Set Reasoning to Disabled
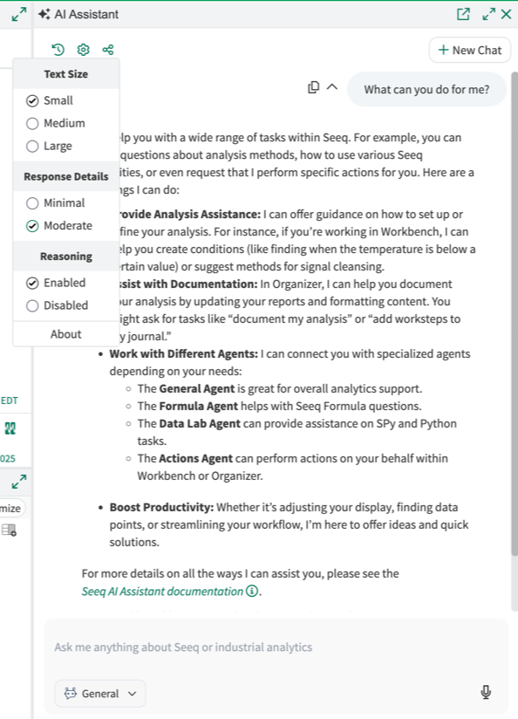518x719 pixels. click(x=57, y=305)
